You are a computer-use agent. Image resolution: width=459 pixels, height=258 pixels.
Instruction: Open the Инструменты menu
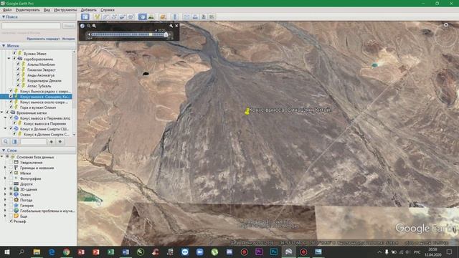[x=65, y=10]
